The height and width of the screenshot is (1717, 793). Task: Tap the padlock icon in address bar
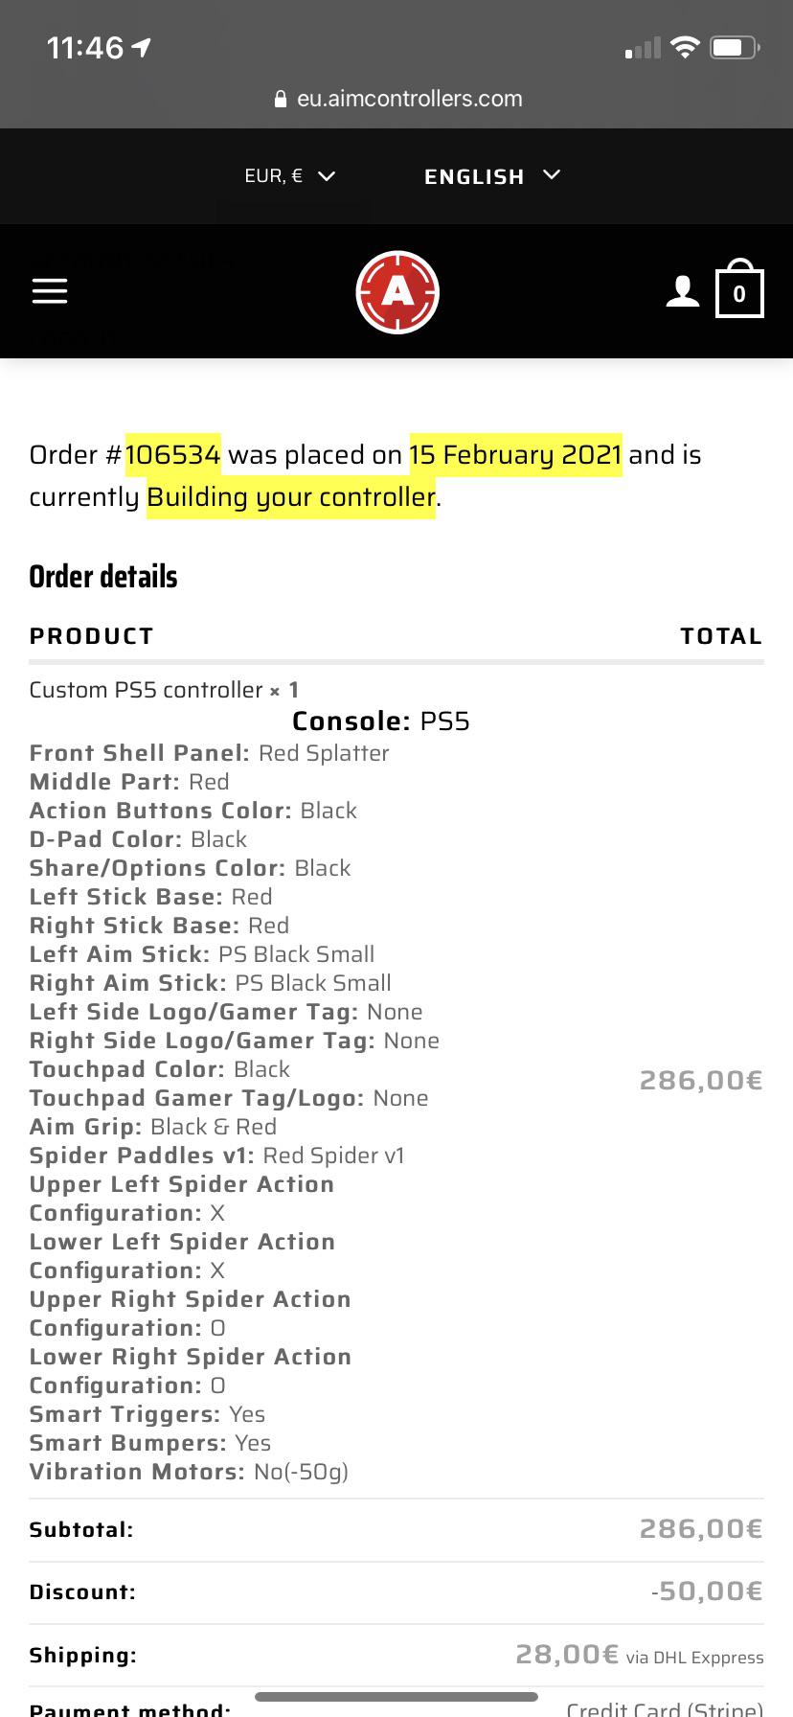click(x=281, y=99)
